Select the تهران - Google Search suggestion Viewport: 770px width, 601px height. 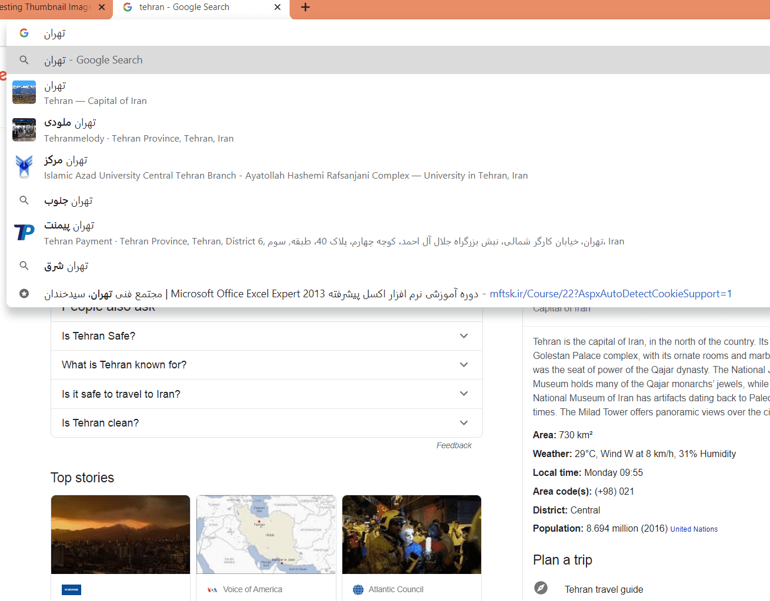tap(388, 60)
